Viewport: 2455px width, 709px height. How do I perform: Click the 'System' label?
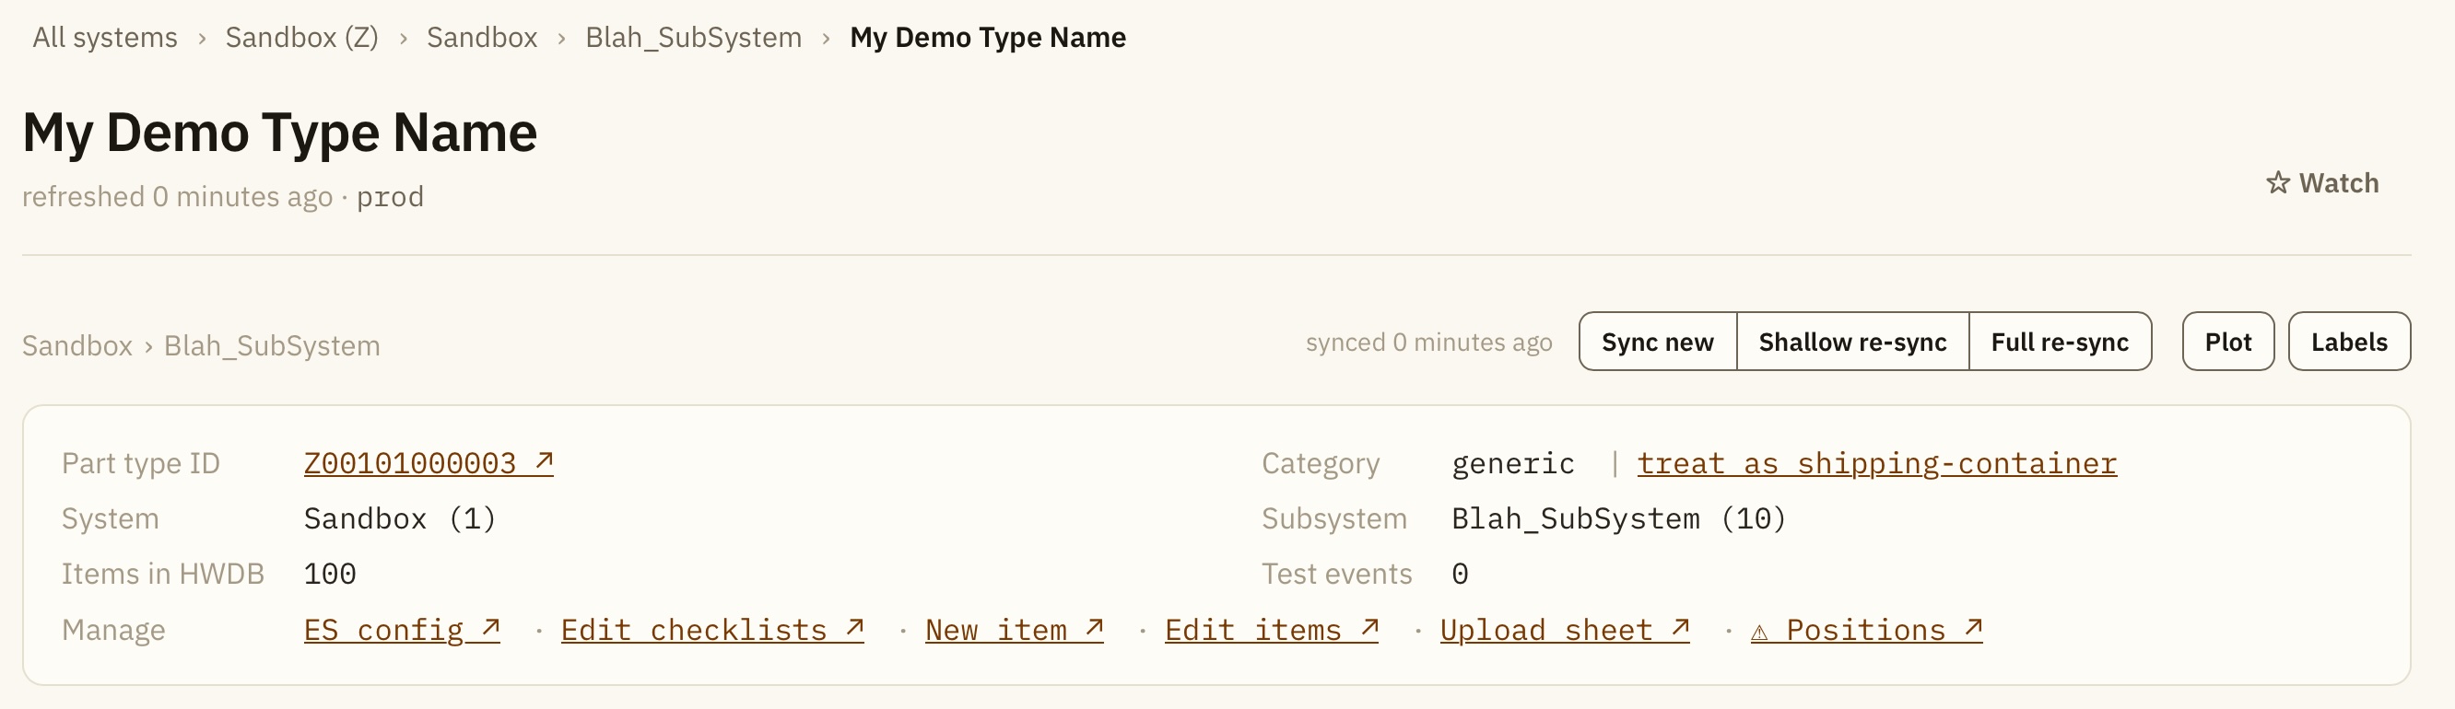[x=111, y=518]
